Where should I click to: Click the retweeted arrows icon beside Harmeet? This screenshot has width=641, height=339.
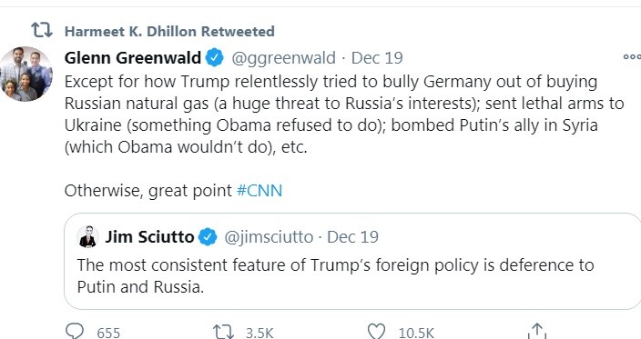(x=42, y=31)
